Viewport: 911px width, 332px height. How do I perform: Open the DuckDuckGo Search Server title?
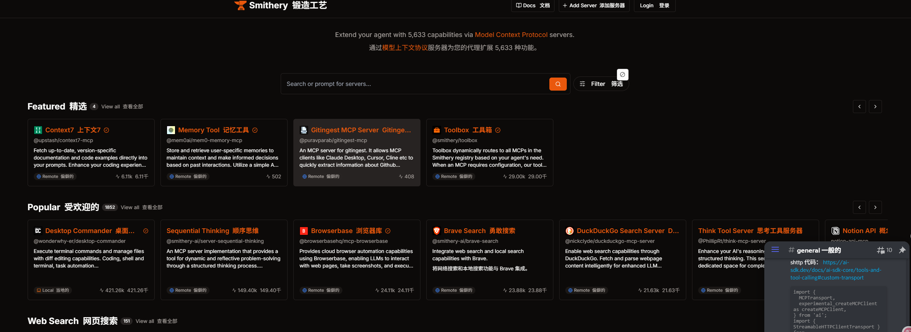[627, 231]
